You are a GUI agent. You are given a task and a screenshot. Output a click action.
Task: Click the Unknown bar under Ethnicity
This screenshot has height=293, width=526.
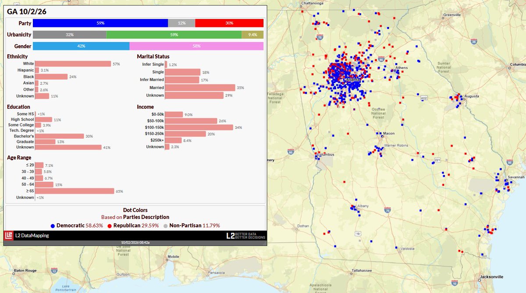tap(43, 96)
